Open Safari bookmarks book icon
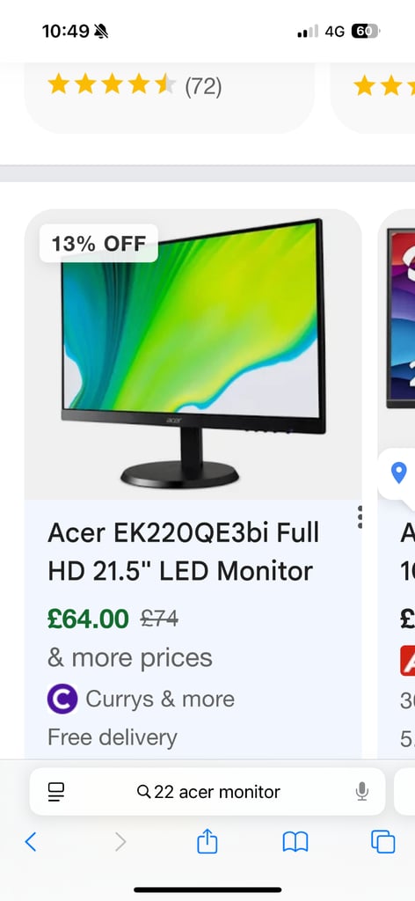The height and width of the screenshot is (901, 415). coord(295,842)
